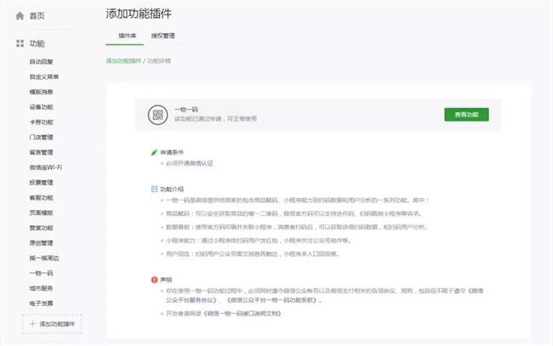
Task: Select 自定义菜单 from the sidebar
Action: click(43, 77)
